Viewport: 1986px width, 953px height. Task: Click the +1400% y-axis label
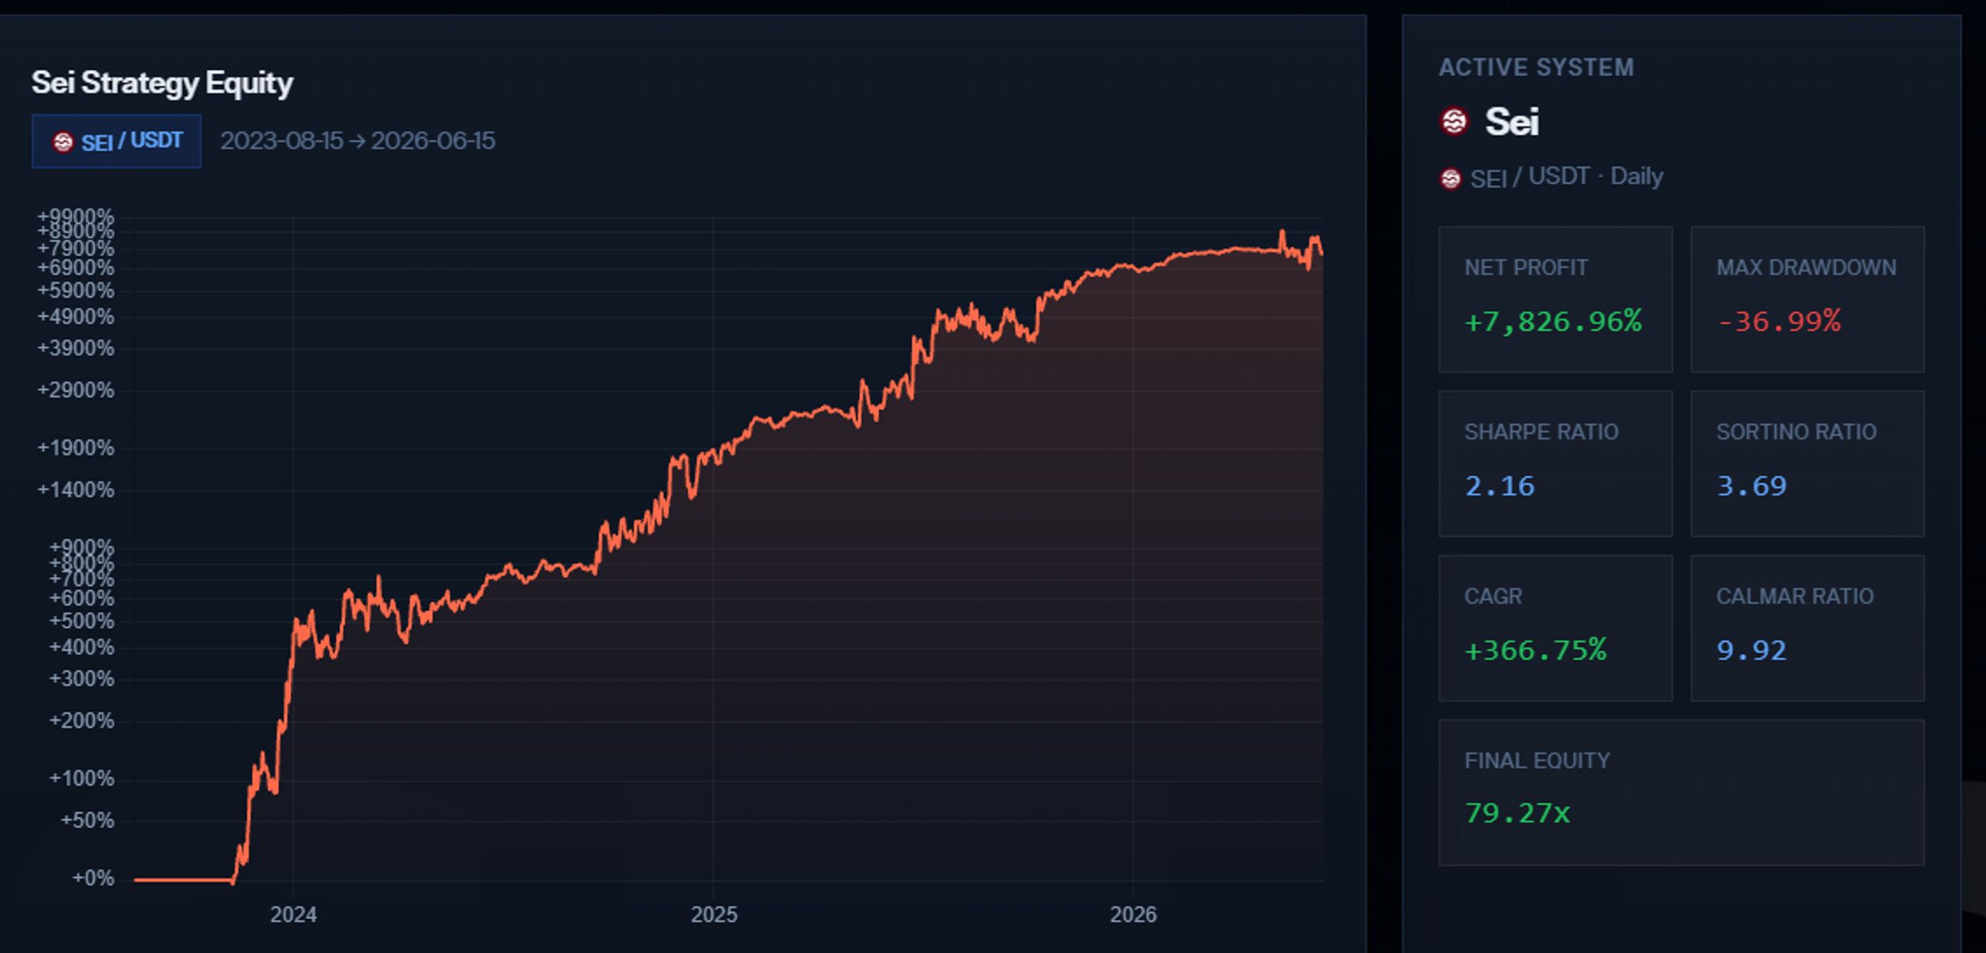(x=76, y=490)
